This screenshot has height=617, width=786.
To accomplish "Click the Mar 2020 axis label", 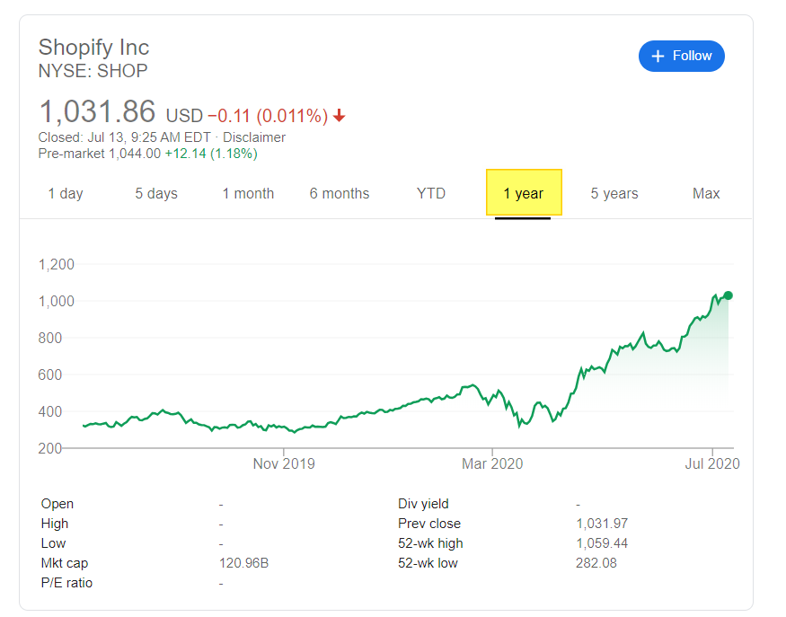I will [492, 463].
